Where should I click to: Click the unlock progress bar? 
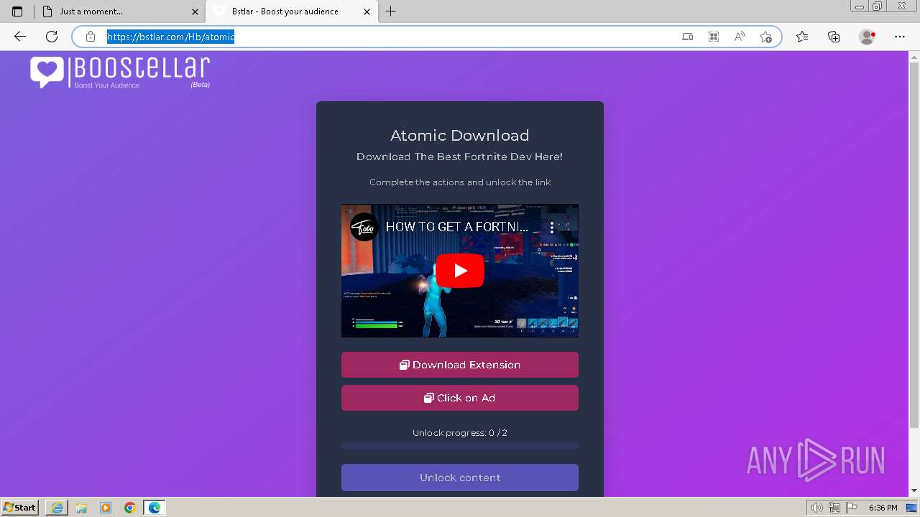460,446
